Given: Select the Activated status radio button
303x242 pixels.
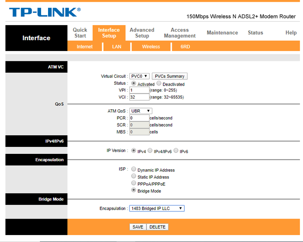Looking at the screenshot, I should 133,83.
